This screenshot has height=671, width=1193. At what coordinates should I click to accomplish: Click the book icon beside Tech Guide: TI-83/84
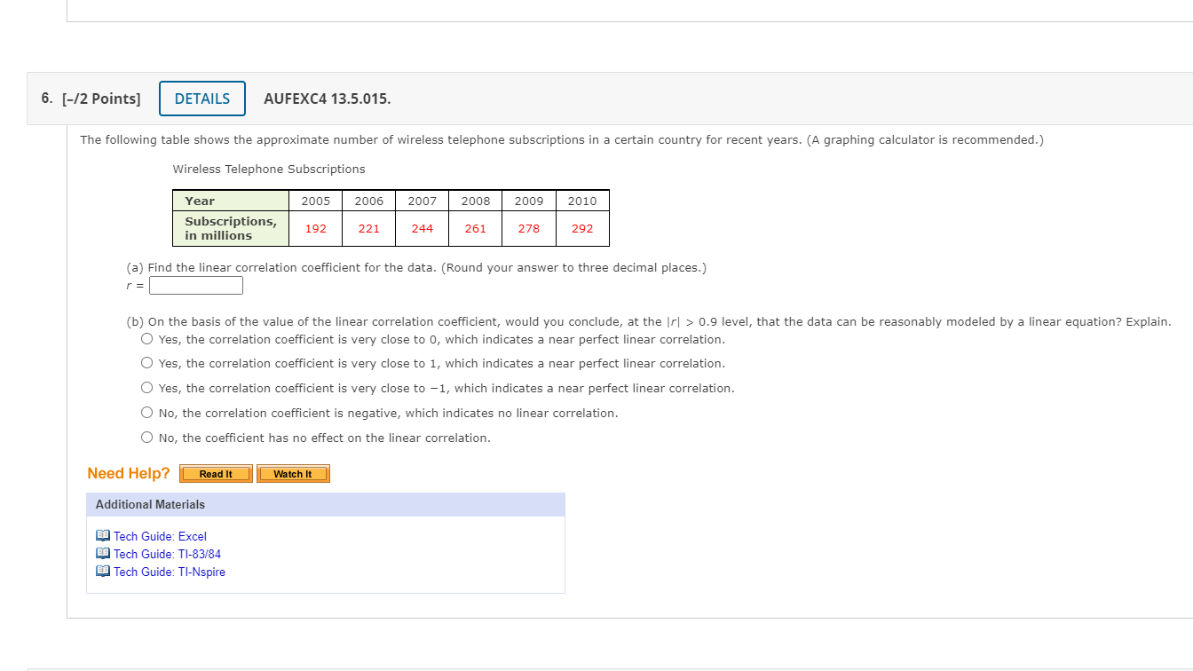click(x=101, y=553)
